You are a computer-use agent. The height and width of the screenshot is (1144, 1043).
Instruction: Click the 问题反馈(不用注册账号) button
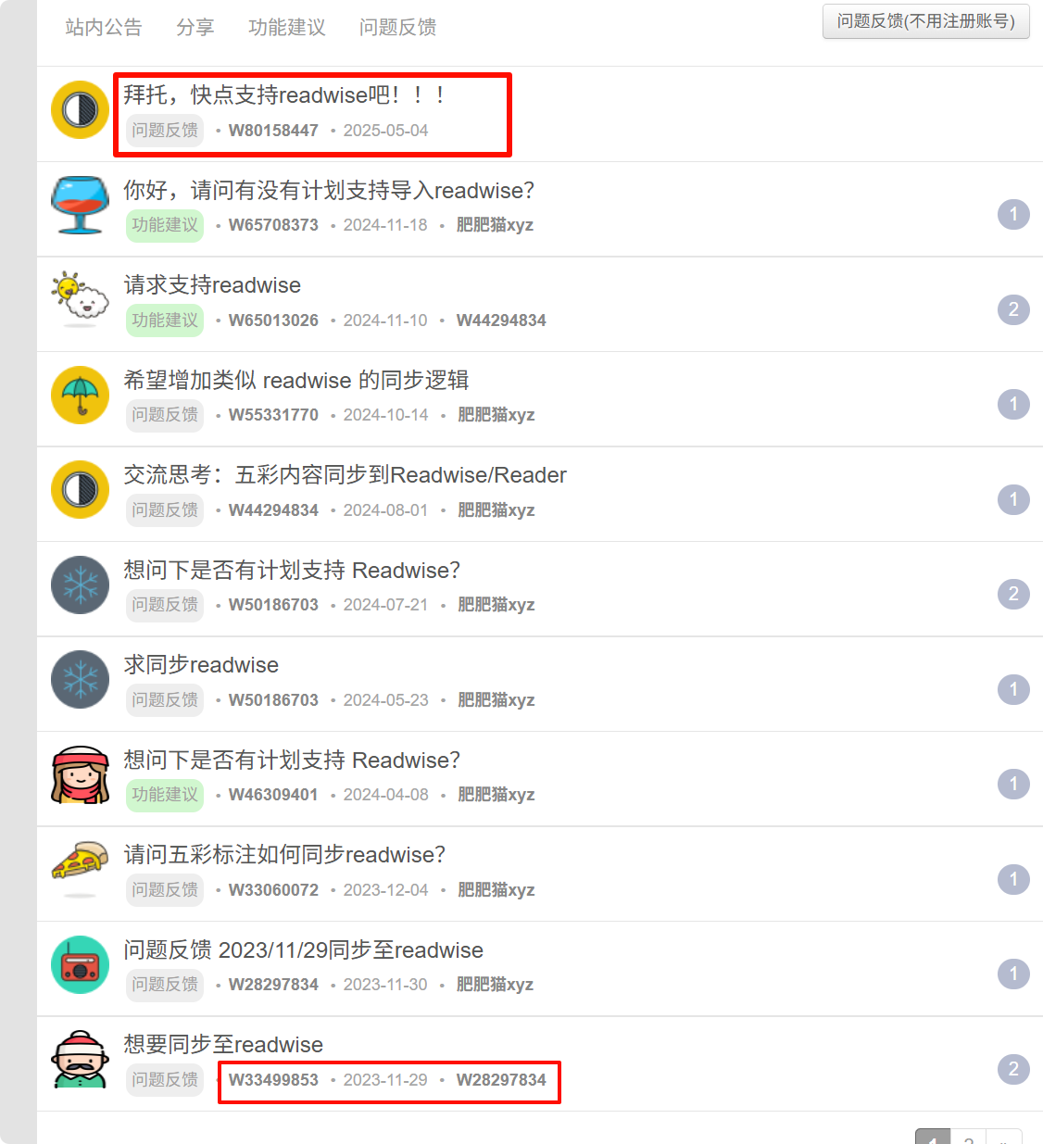click(926, 21)
